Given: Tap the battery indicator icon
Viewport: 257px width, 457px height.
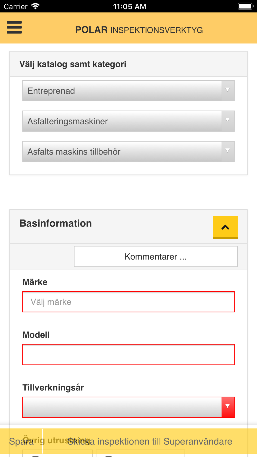Looking at the screenshot, I should [x=245, y=6].
